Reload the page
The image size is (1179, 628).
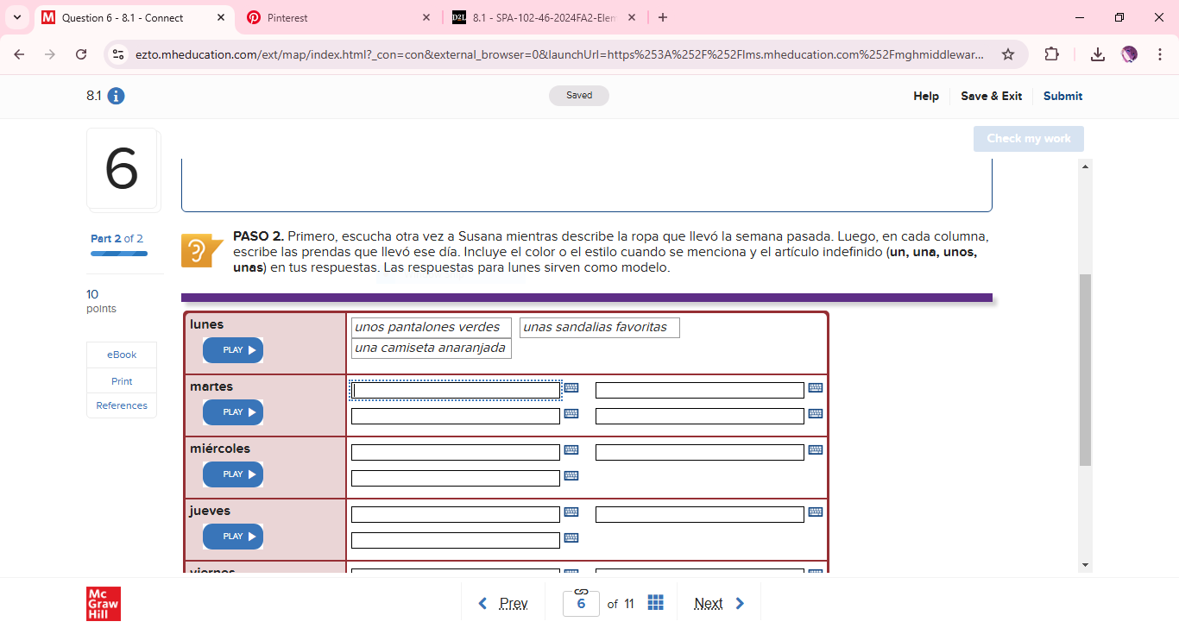point(81,54)
